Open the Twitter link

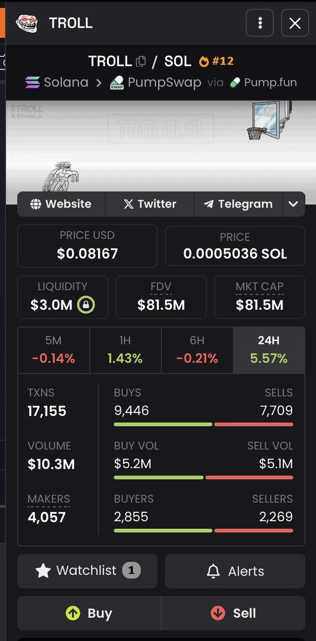pyautogui.click(x=150, y=204)
